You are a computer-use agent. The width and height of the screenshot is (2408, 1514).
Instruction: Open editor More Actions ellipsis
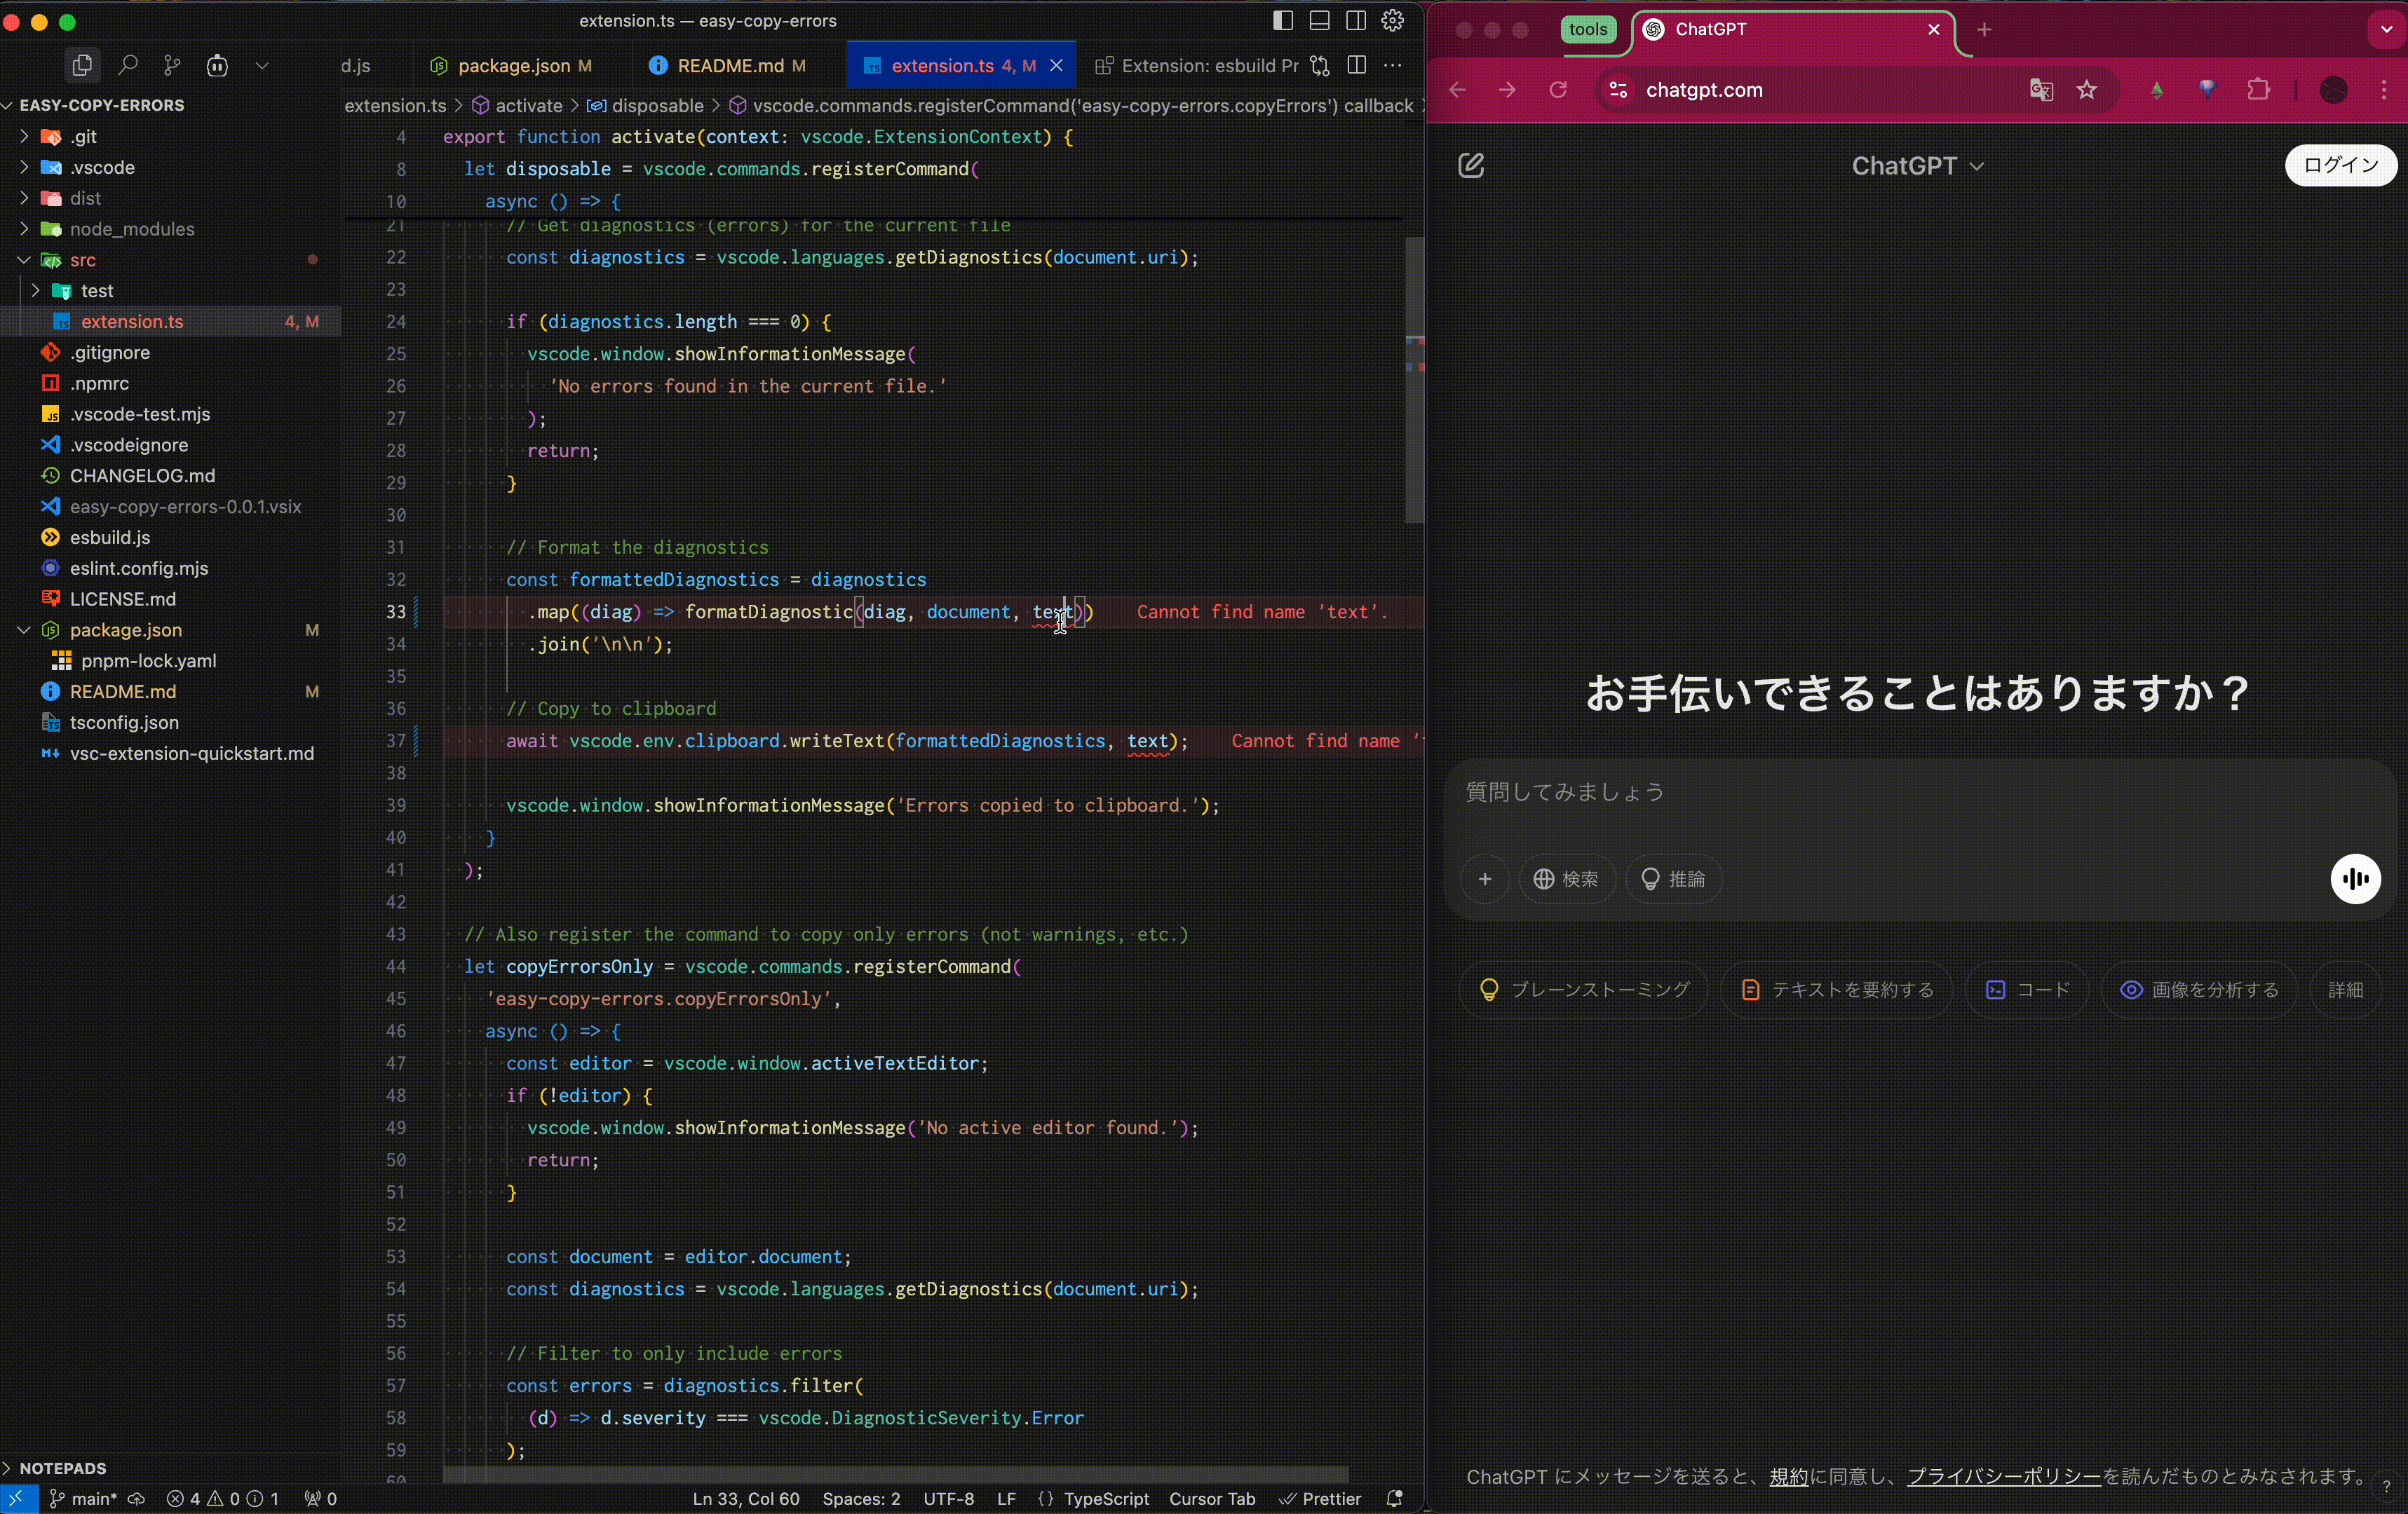click(x=1392, y=66)
